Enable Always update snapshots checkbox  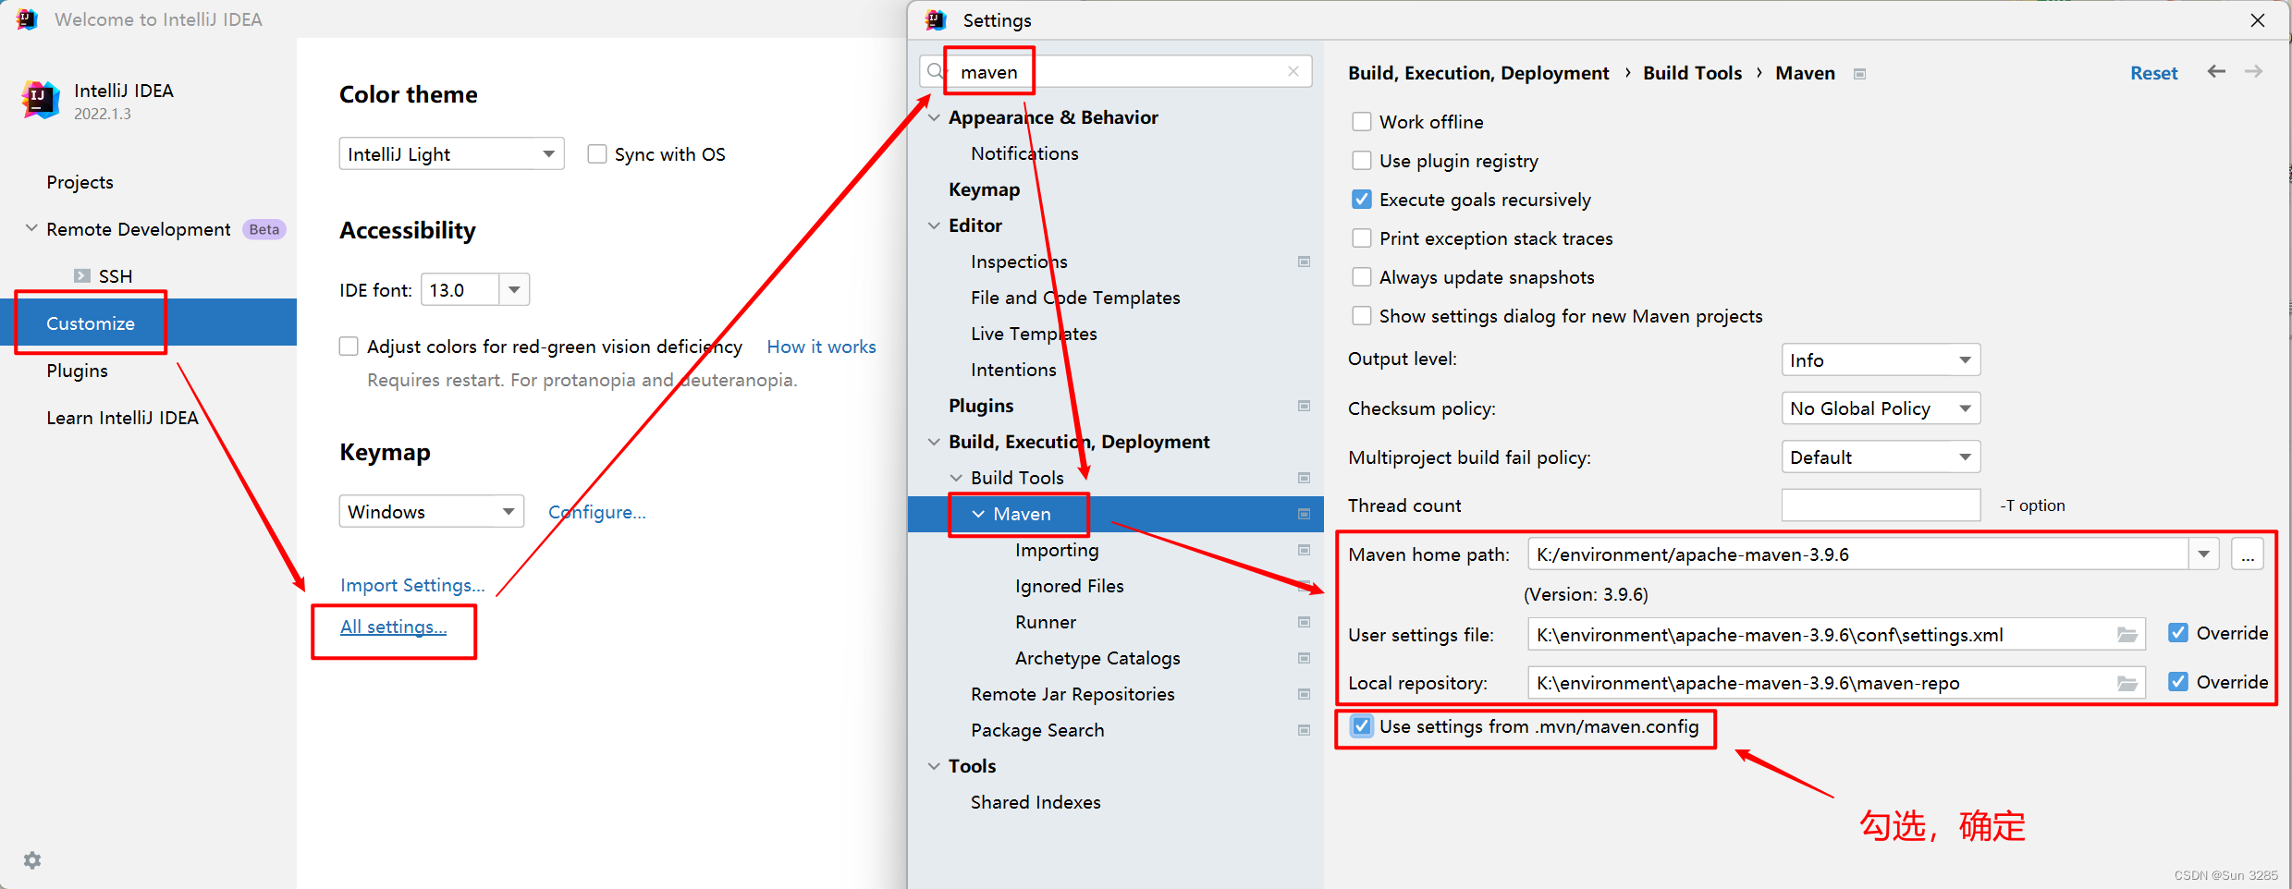pyautogui.click(x=1361, y=277)
